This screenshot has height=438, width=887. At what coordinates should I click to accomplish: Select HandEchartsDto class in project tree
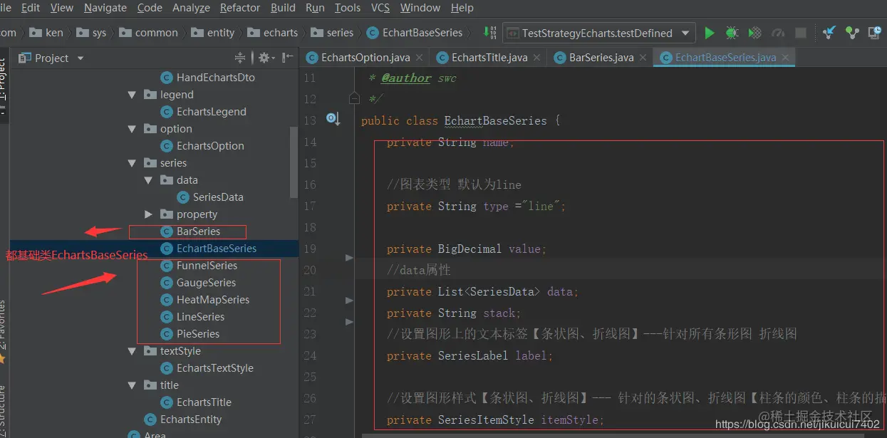(x=207, y=78)
